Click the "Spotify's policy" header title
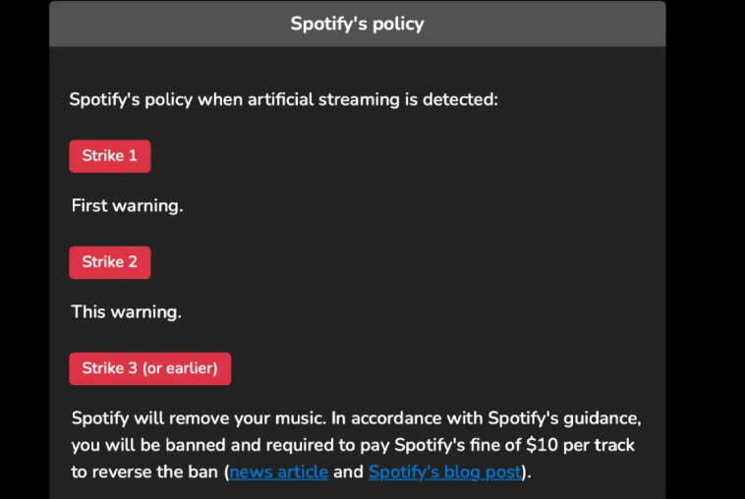The width and height of the screenshot is (745, 499). (358, 24)
